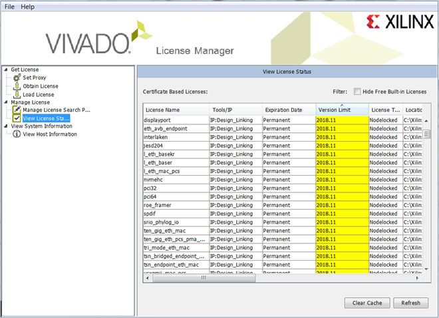Click the horizontal scroll left arrow
The image size is (439, 318).
click(148, 278)
